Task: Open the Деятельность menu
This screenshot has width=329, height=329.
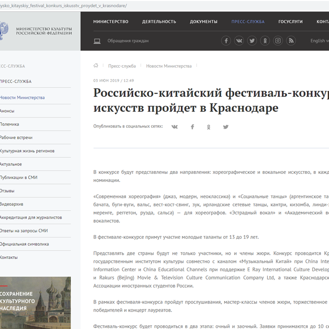Action: pyautogui.click(x=159, y=22)
